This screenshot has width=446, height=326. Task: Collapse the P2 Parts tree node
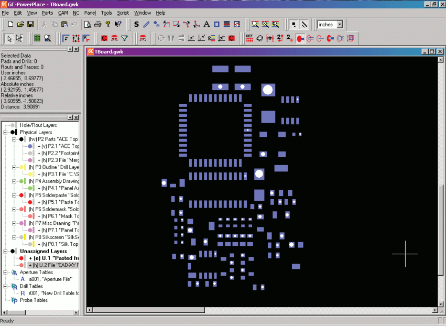(x=14, y=139)
